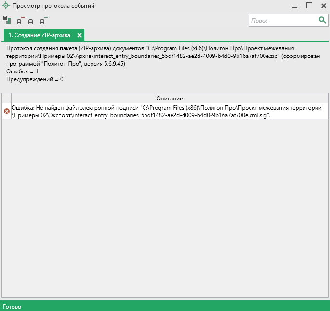Screen dimensions: 330x311
Task: Close the Просмотр протокола событий window
Action: point(323,6)
